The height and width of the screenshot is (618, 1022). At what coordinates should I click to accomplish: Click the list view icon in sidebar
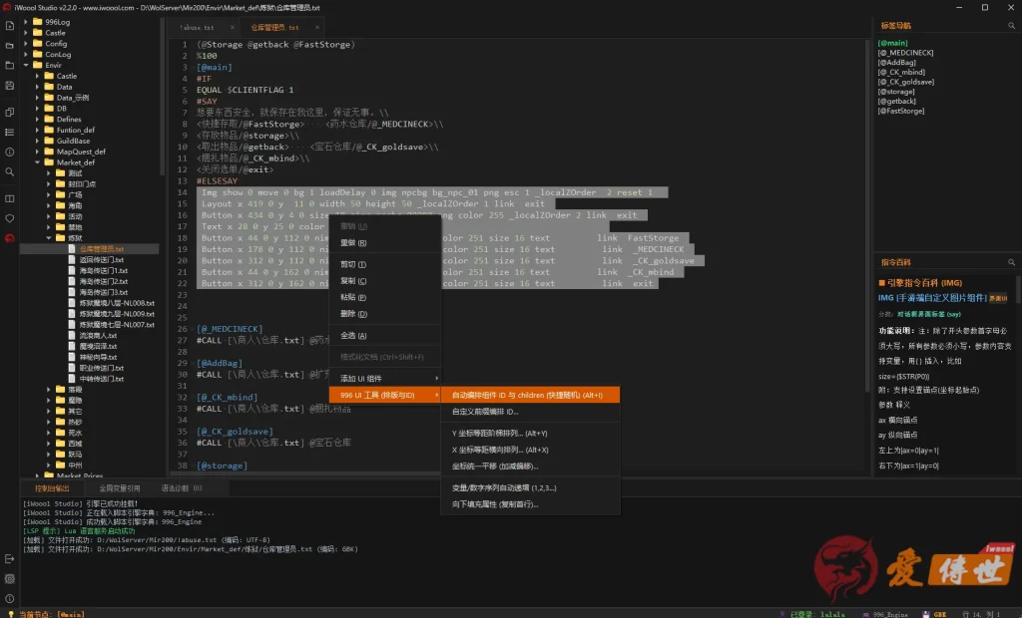(10, 133)
